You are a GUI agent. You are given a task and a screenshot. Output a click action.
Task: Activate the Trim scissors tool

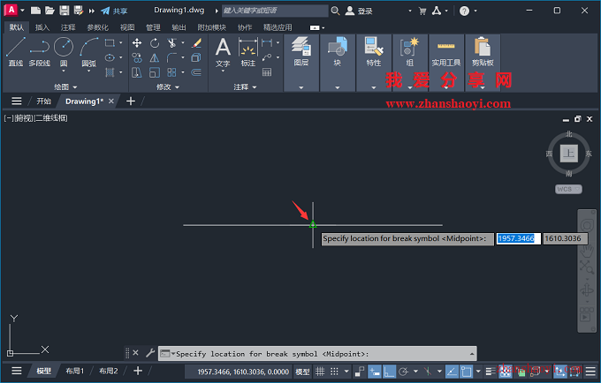(x=171, y=43)
